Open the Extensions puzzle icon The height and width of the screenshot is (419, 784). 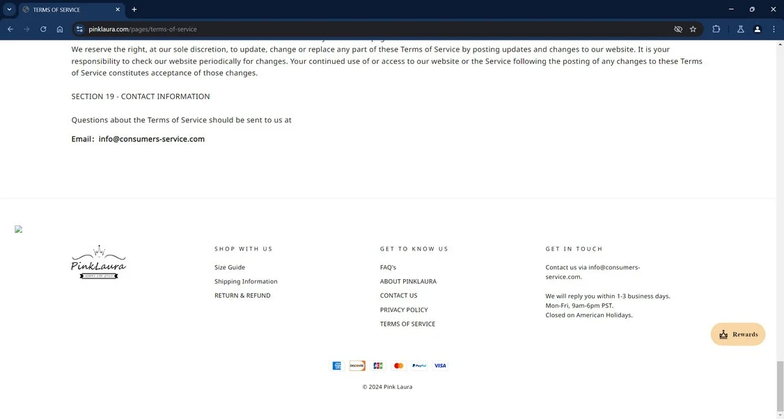[716, 29]
